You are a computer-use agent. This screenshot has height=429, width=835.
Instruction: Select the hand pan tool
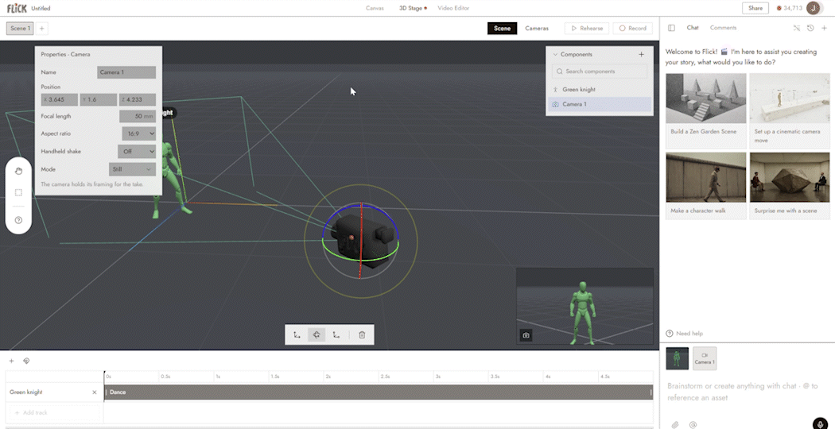pos(18,171)
